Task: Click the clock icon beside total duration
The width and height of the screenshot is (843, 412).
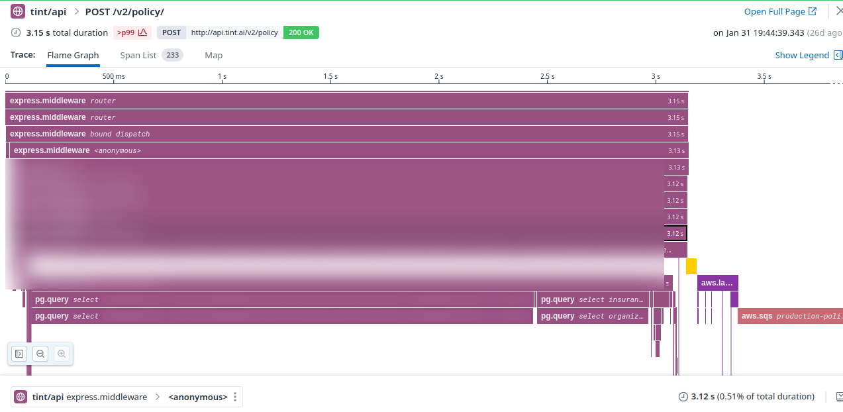Action: (x=16, y=32)
